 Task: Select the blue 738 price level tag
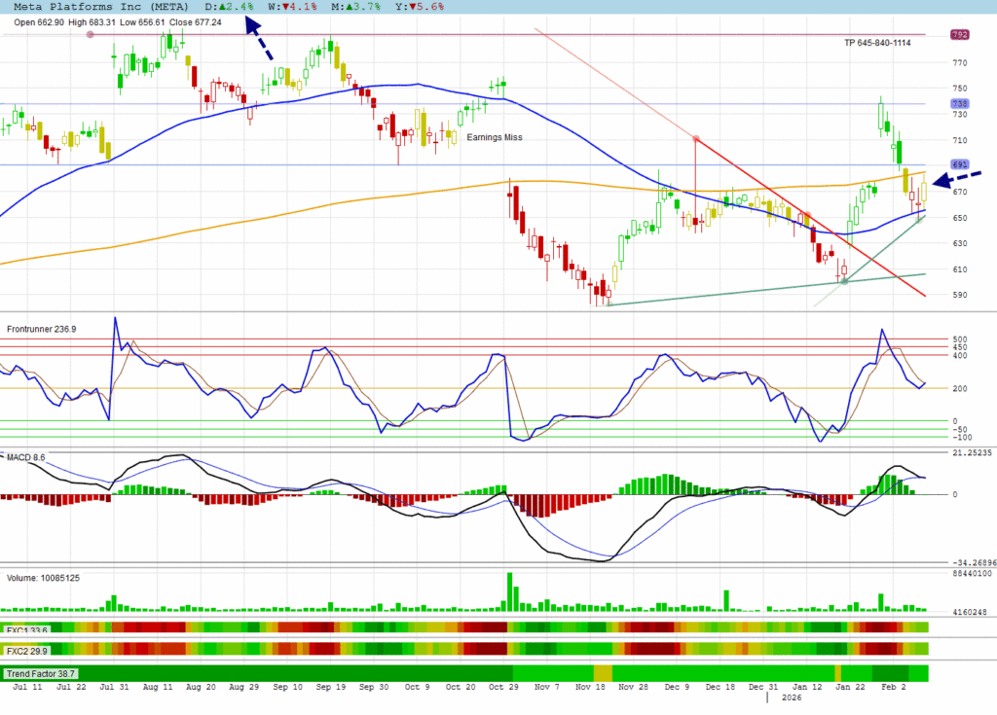[958, 104]
